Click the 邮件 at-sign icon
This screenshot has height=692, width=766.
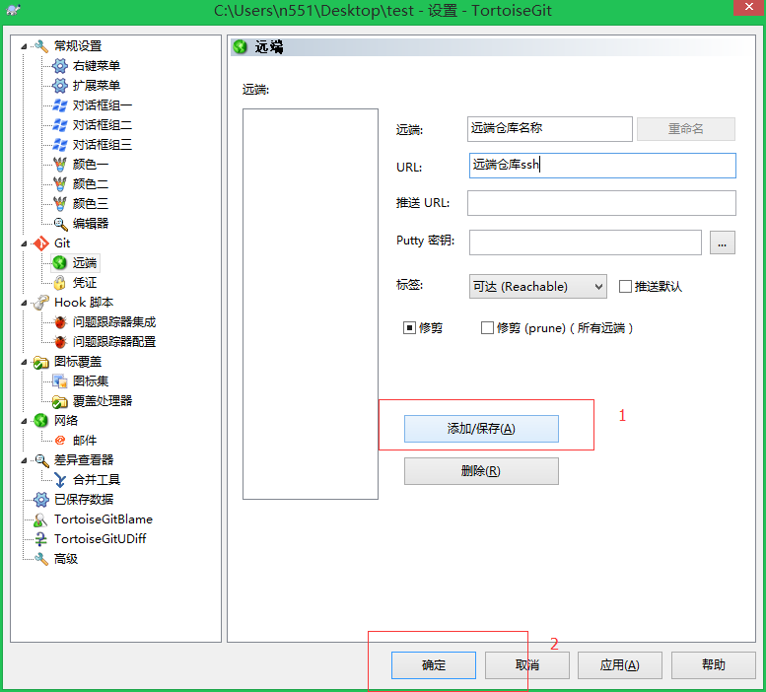click(60, 441)
